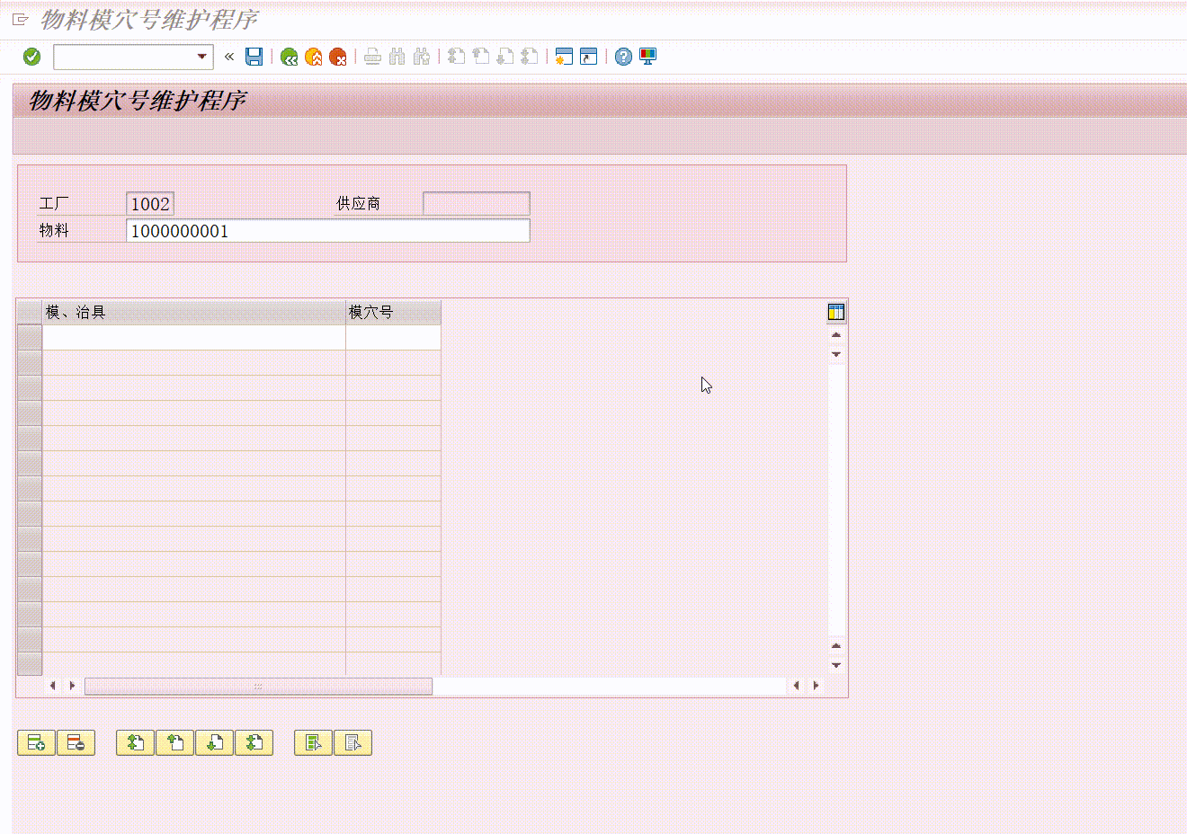Image resolution: width=1187 pixels, height=834 pixels.
Task: Go back with the green Back icon
Action: (x=289, y=57)
